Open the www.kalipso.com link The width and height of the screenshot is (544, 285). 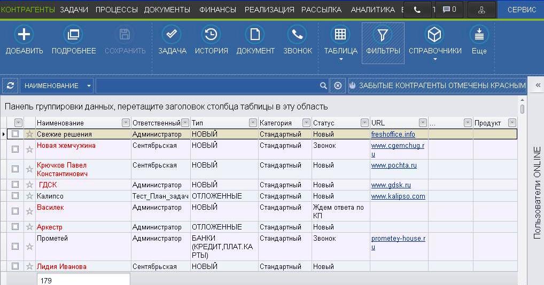(398, 196)
